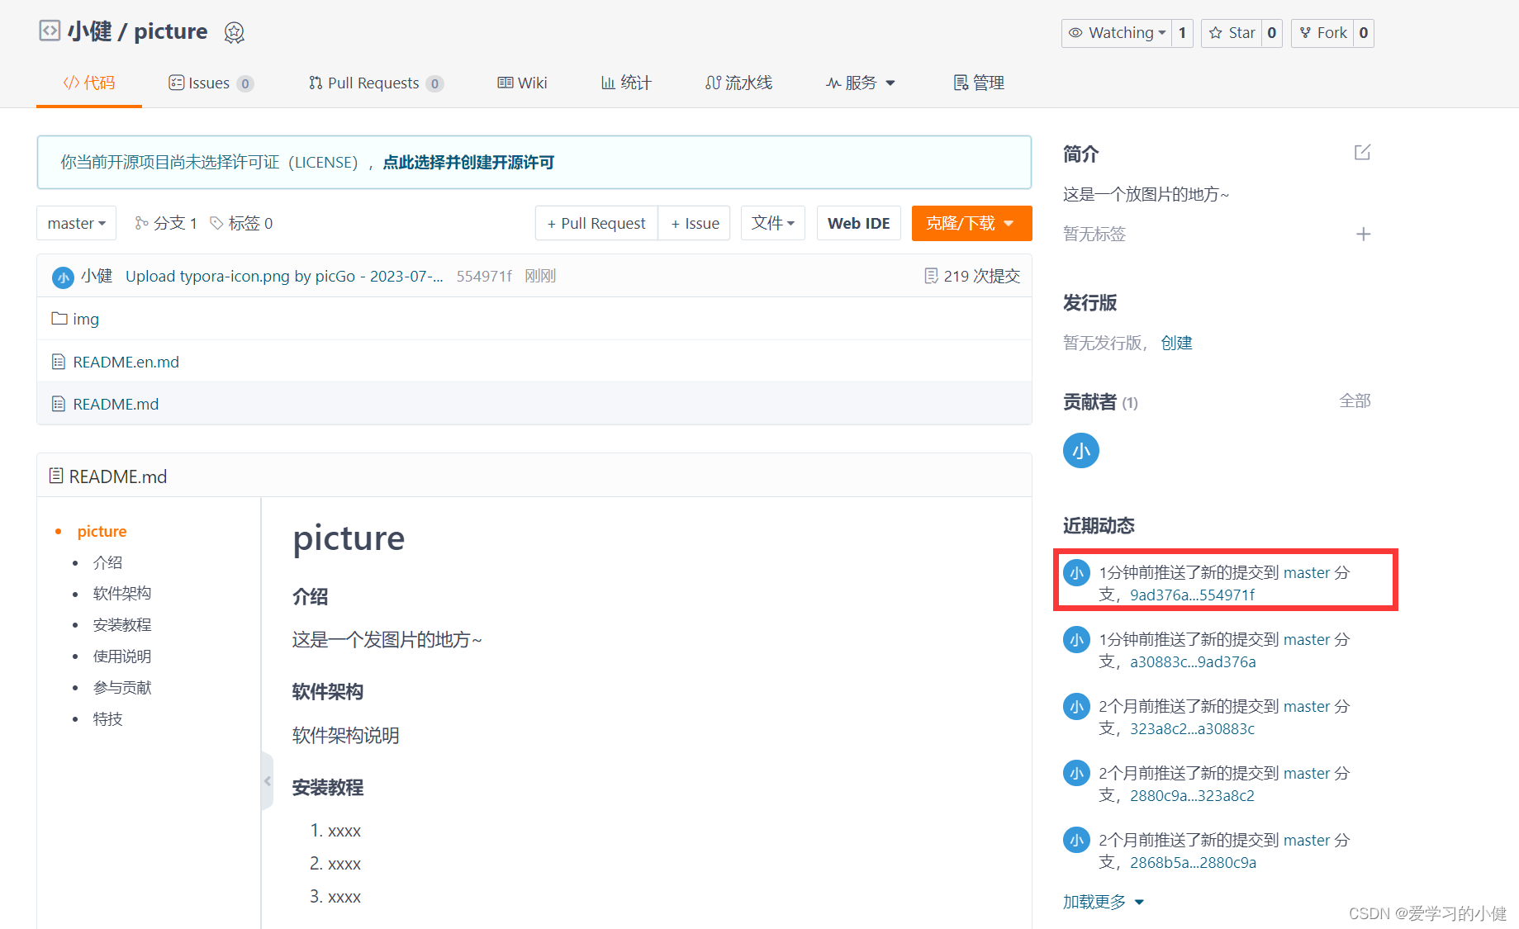
Task: Click the 小 contributor avatar under 贡献者
Action: (x=1080, y=451)
